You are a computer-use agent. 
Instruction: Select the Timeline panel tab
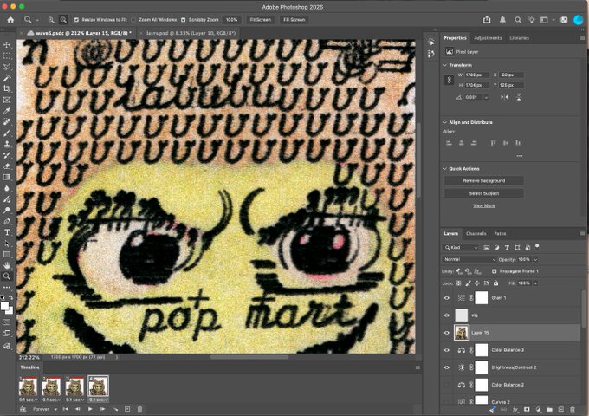(x=30, y=367)
